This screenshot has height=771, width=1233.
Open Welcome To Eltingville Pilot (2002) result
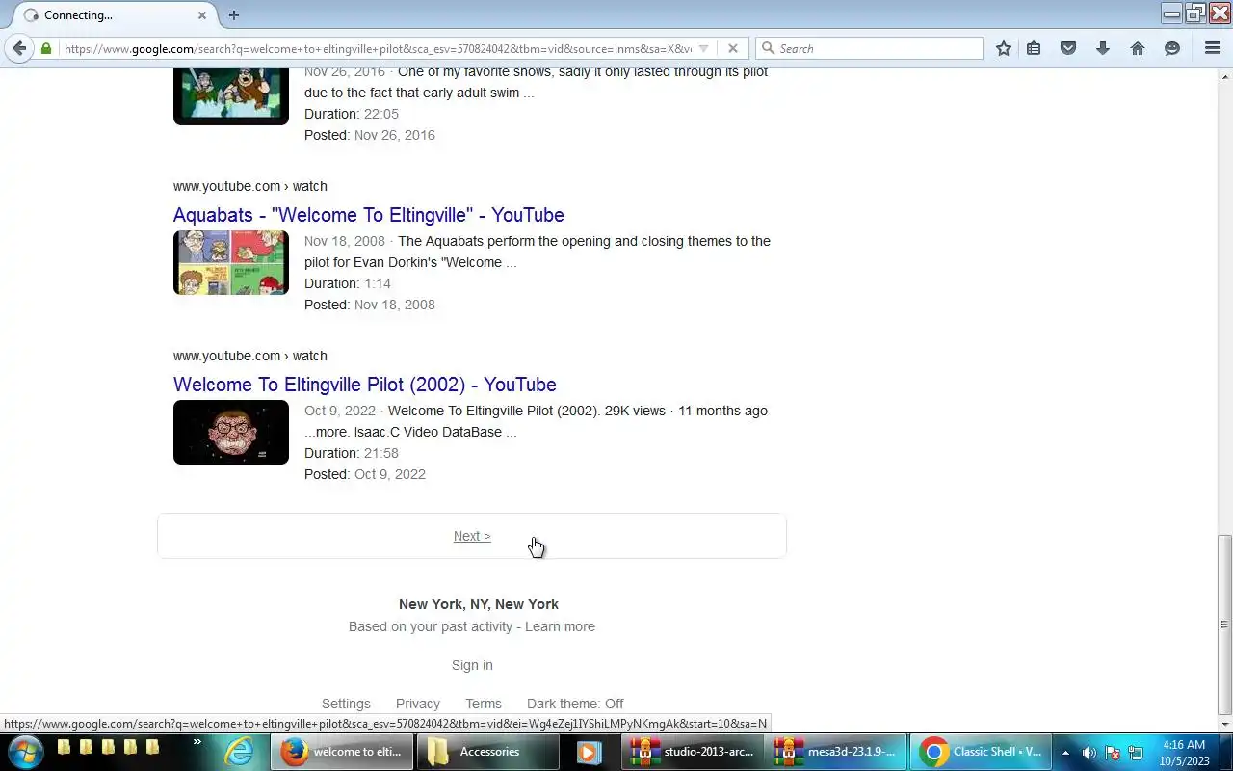[x=365, y=385]
